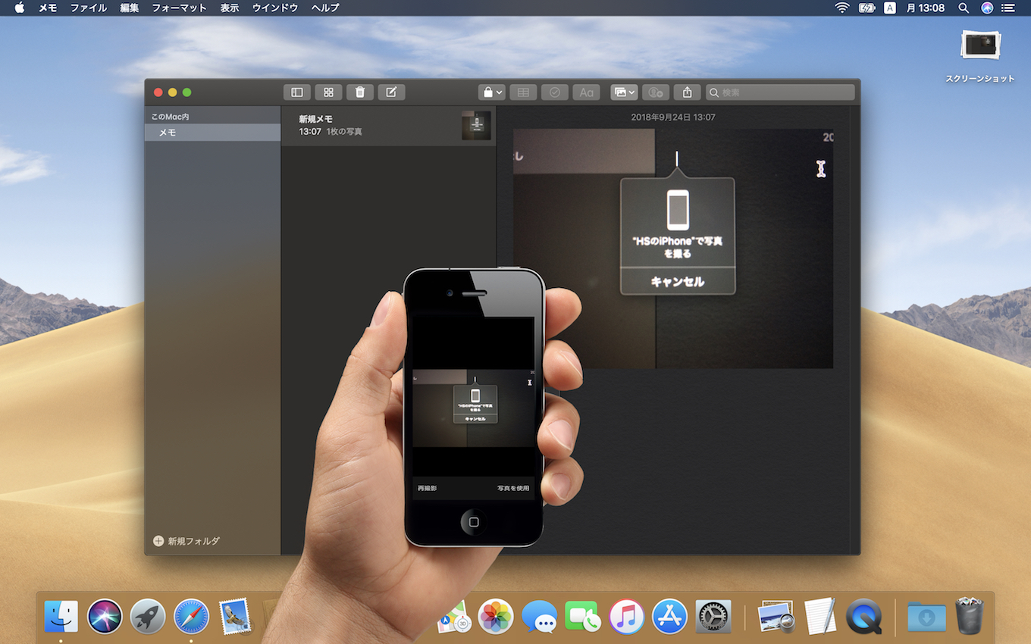The width and height of the screenshot is (1031, 644).
Task: Open QuickTime Player from the Dock
Action: click(x=863, y=617)
